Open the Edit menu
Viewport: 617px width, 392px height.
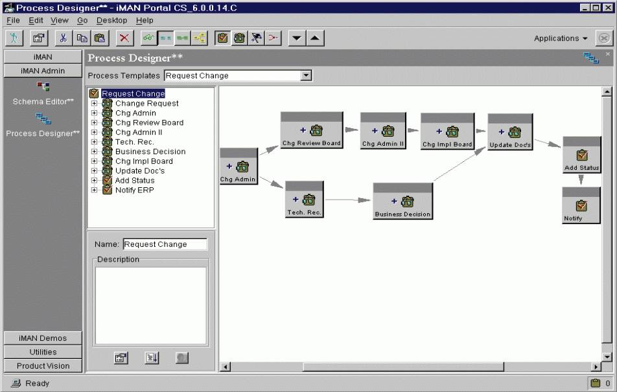pos(36,21)
